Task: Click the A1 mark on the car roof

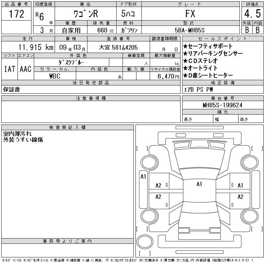Action: tap(199, 184)
